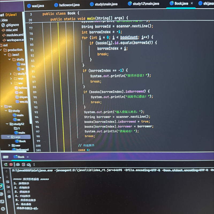Viewport: 214px width, 214px height.
Task: Open the Terminal tool window icon
Action: click(x=2, y=201)
